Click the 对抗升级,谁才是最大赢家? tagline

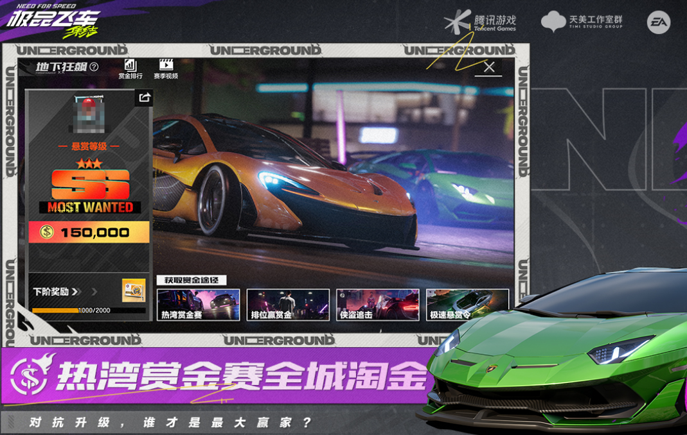(x=170, y=422)
